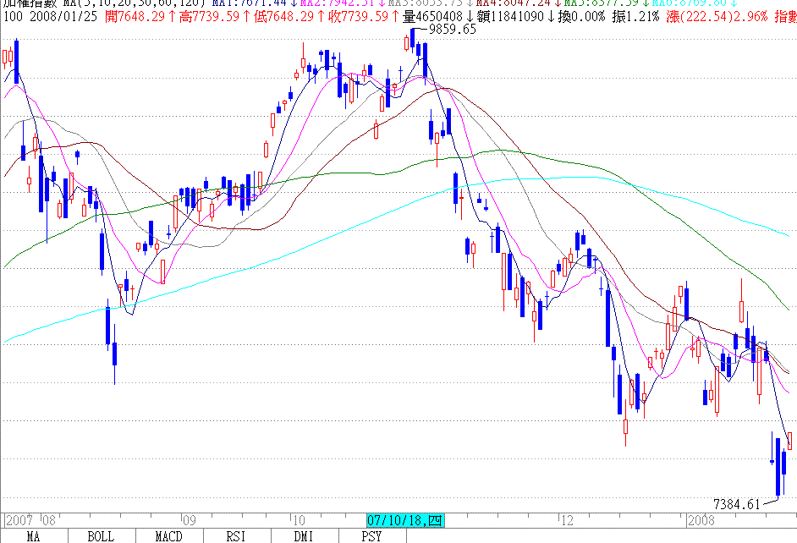Screen dimensions: 797x543
Task: Switch to the MA indicator tab
Action: [x=34, y=536]
